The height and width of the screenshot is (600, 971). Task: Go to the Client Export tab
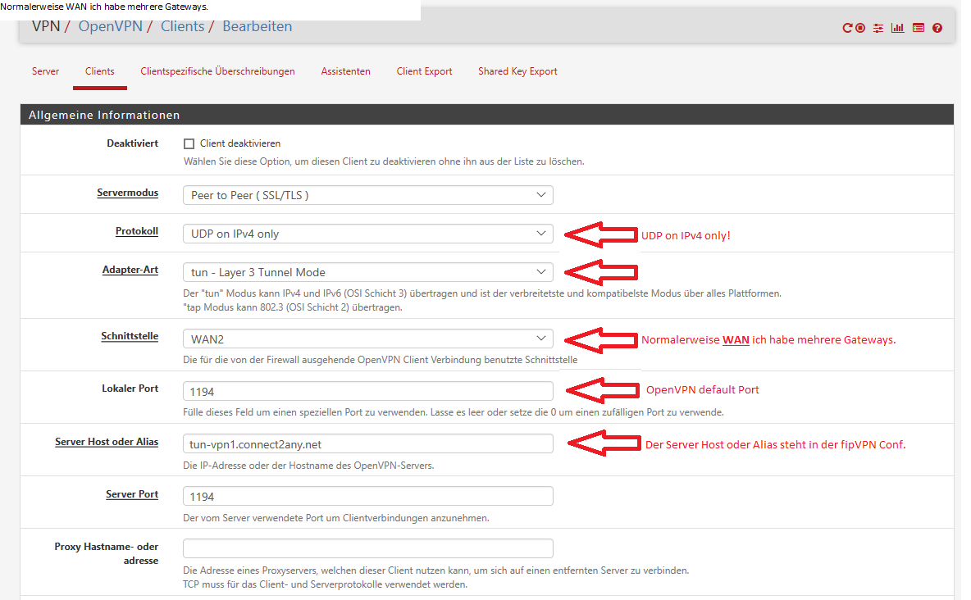click(424, 71)
